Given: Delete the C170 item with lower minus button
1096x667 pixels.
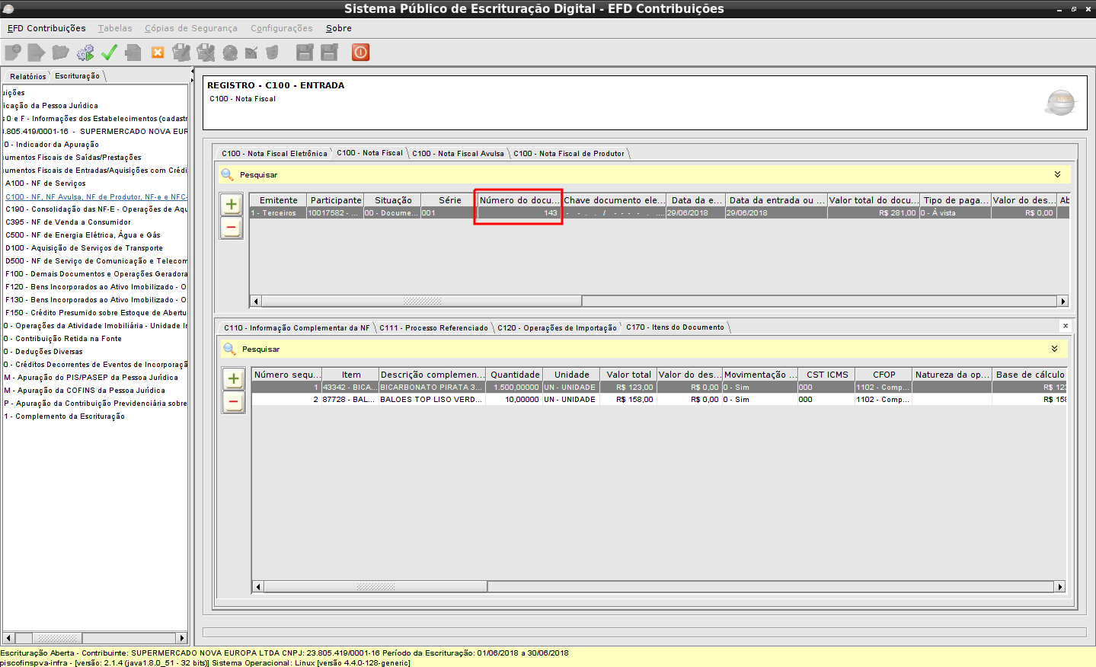Looking at the screenshot, I should point(234,402).
